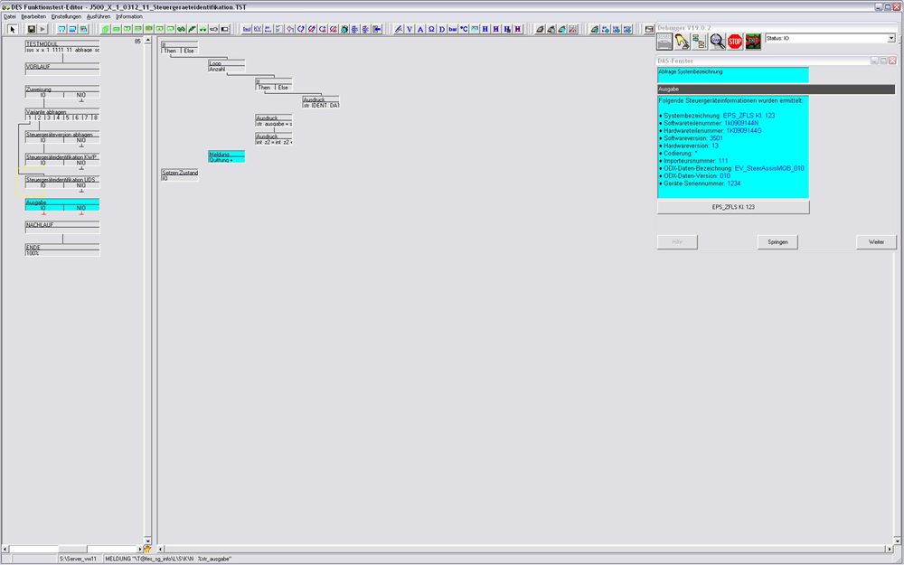
Task: Click the Springen button
Action: tap(777, 242)
